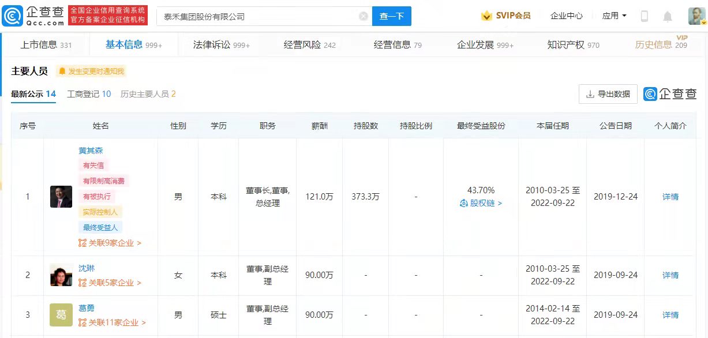This screenshot has height=338, width=708.
Task: Click the 公告日期 column header
Action: pos(615,126)
